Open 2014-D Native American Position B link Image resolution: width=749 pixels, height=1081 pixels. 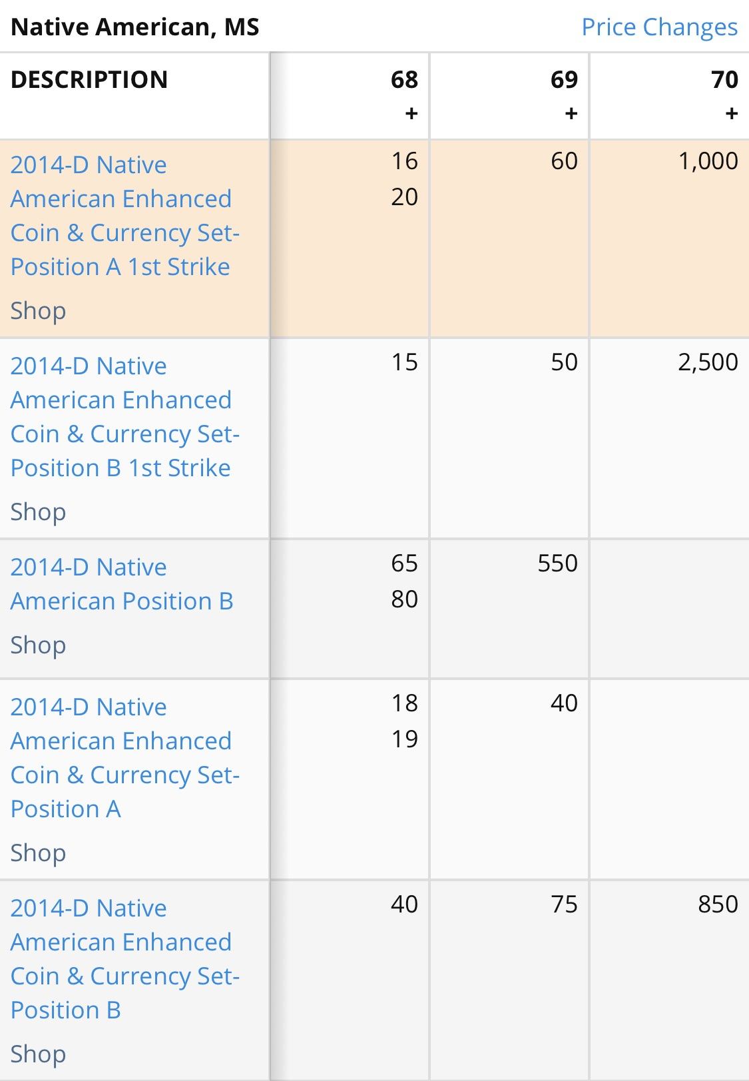coord(122,584)
